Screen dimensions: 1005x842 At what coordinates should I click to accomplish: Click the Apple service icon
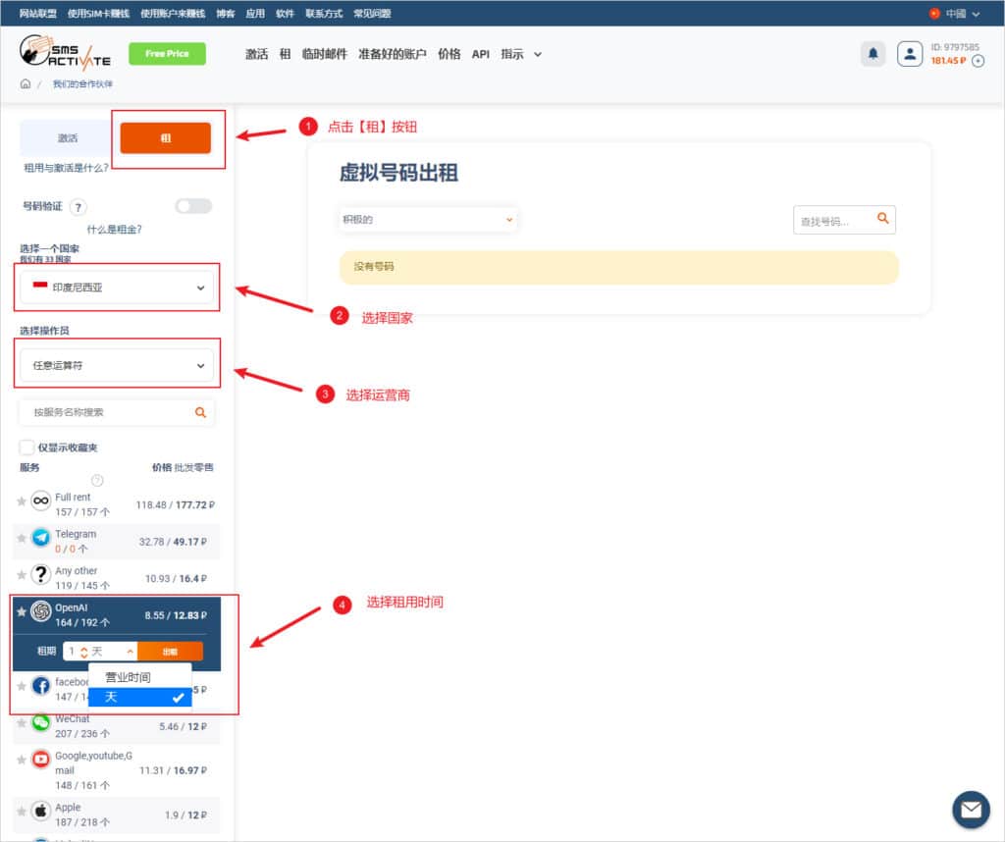[41, 811]
